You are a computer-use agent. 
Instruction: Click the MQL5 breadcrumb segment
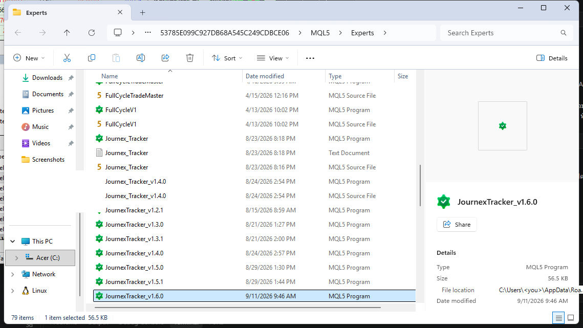point(320,33)
